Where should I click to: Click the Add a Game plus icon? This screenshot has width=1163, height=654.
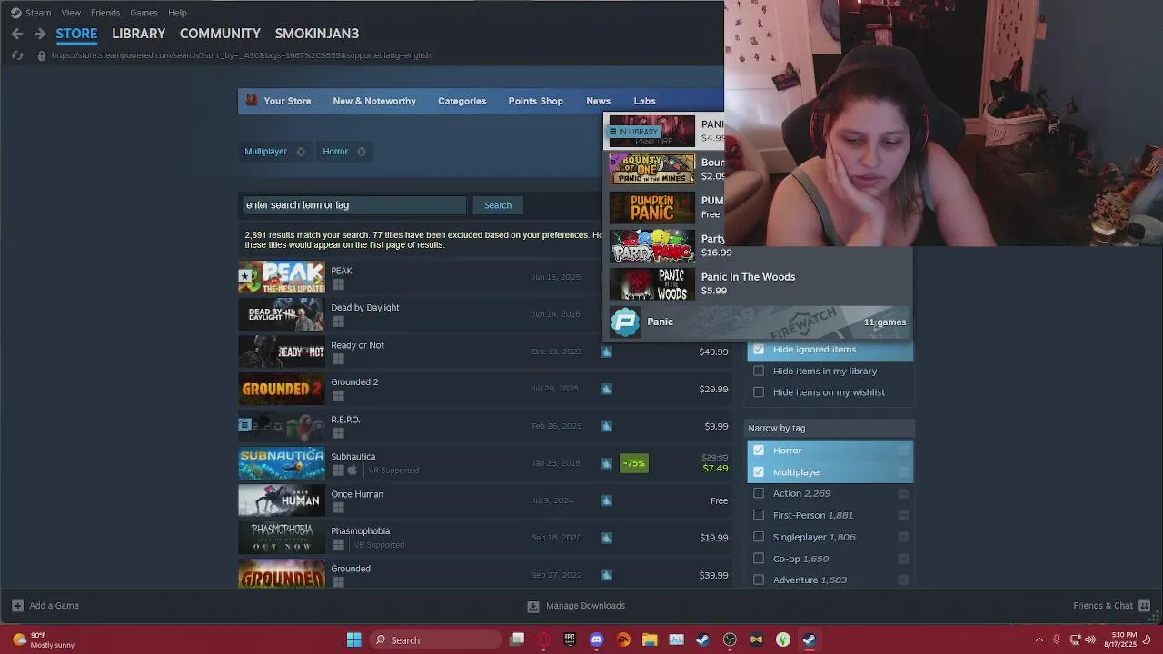(17, 606)
